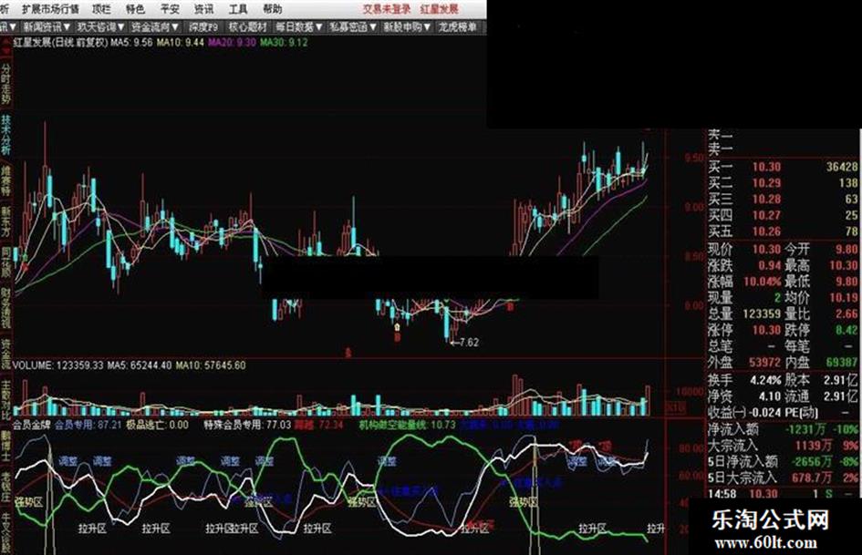Image resolution: width=862 pixels, height=555 pixels.
Task: Click the 极品逃亡: 0.00 indicator value
Action: [x=157, y=425]
